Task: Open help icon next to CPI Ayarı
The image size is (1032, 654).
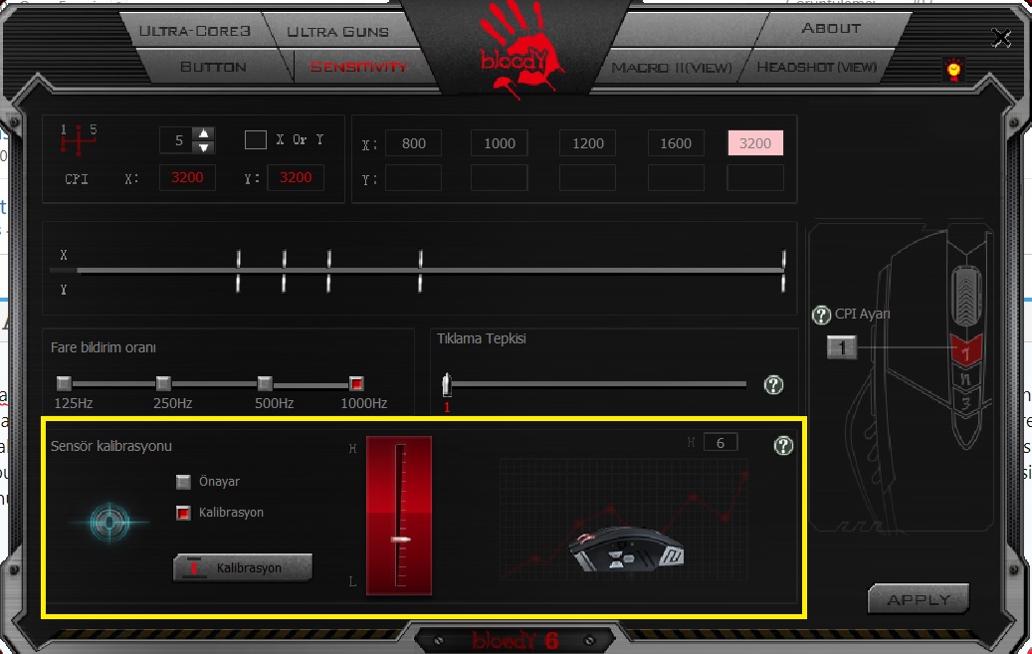Action: click(821, 316)
